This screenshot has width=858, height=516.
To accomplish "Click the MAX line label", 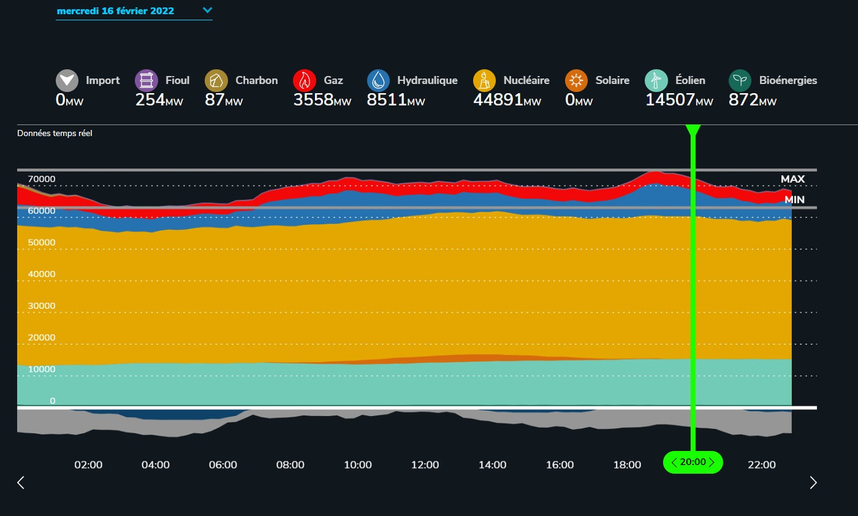I will point(792,179).
